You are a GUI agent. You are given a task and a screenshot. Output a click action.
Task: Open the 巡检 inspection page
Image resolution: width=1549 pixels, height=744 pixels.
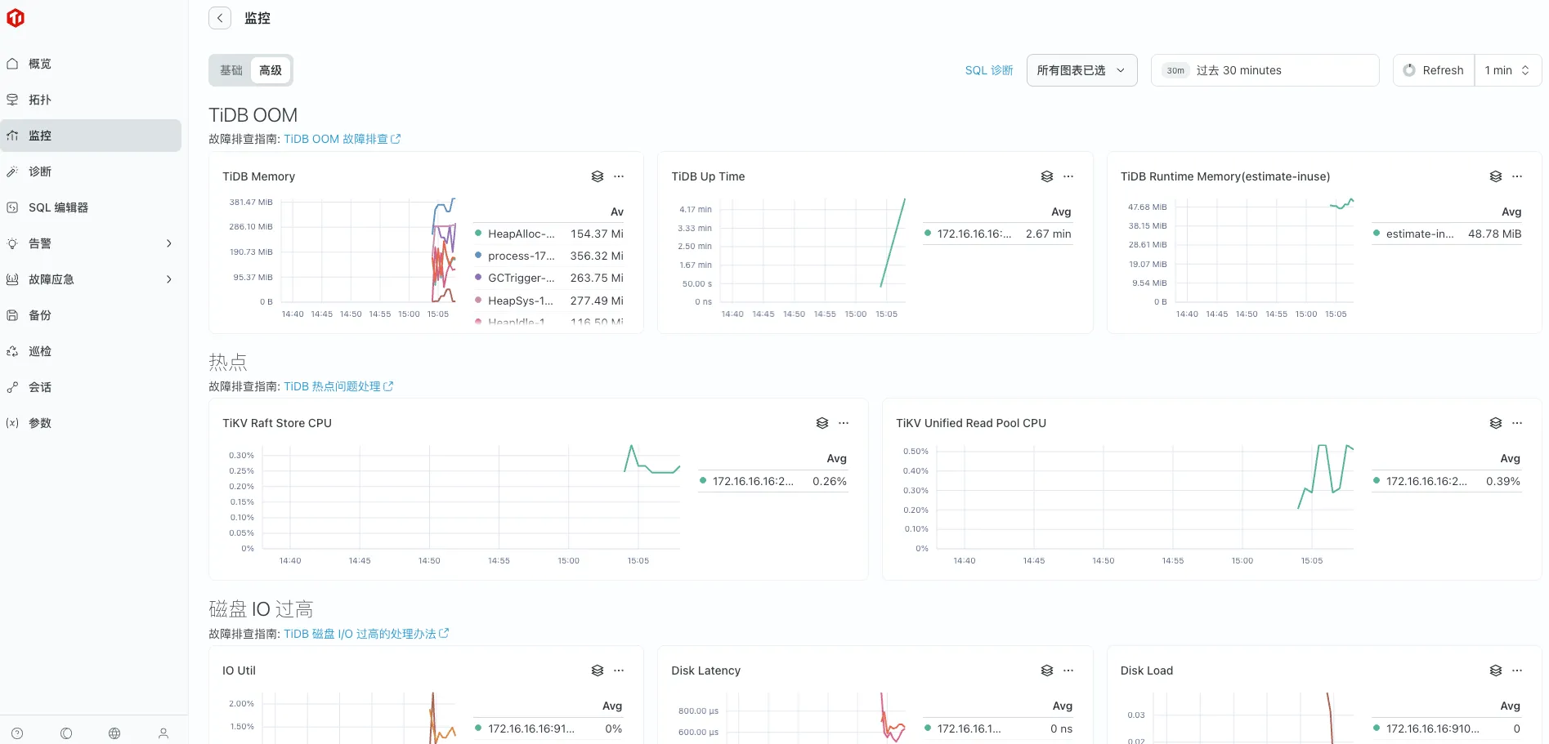pyautogui.click(x=39, y=351)
